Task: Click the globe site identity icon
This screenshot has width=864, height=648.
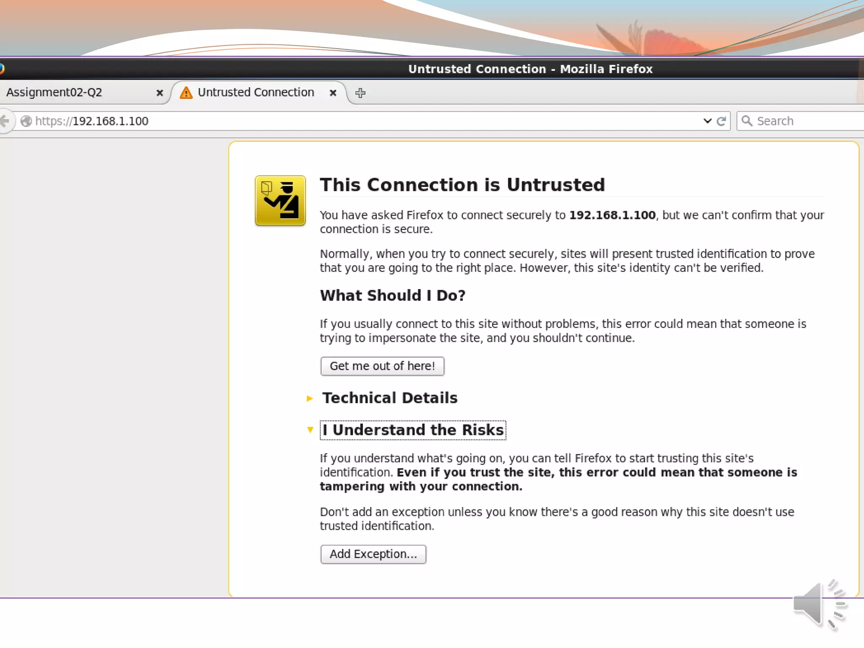Action: point(26,121)
